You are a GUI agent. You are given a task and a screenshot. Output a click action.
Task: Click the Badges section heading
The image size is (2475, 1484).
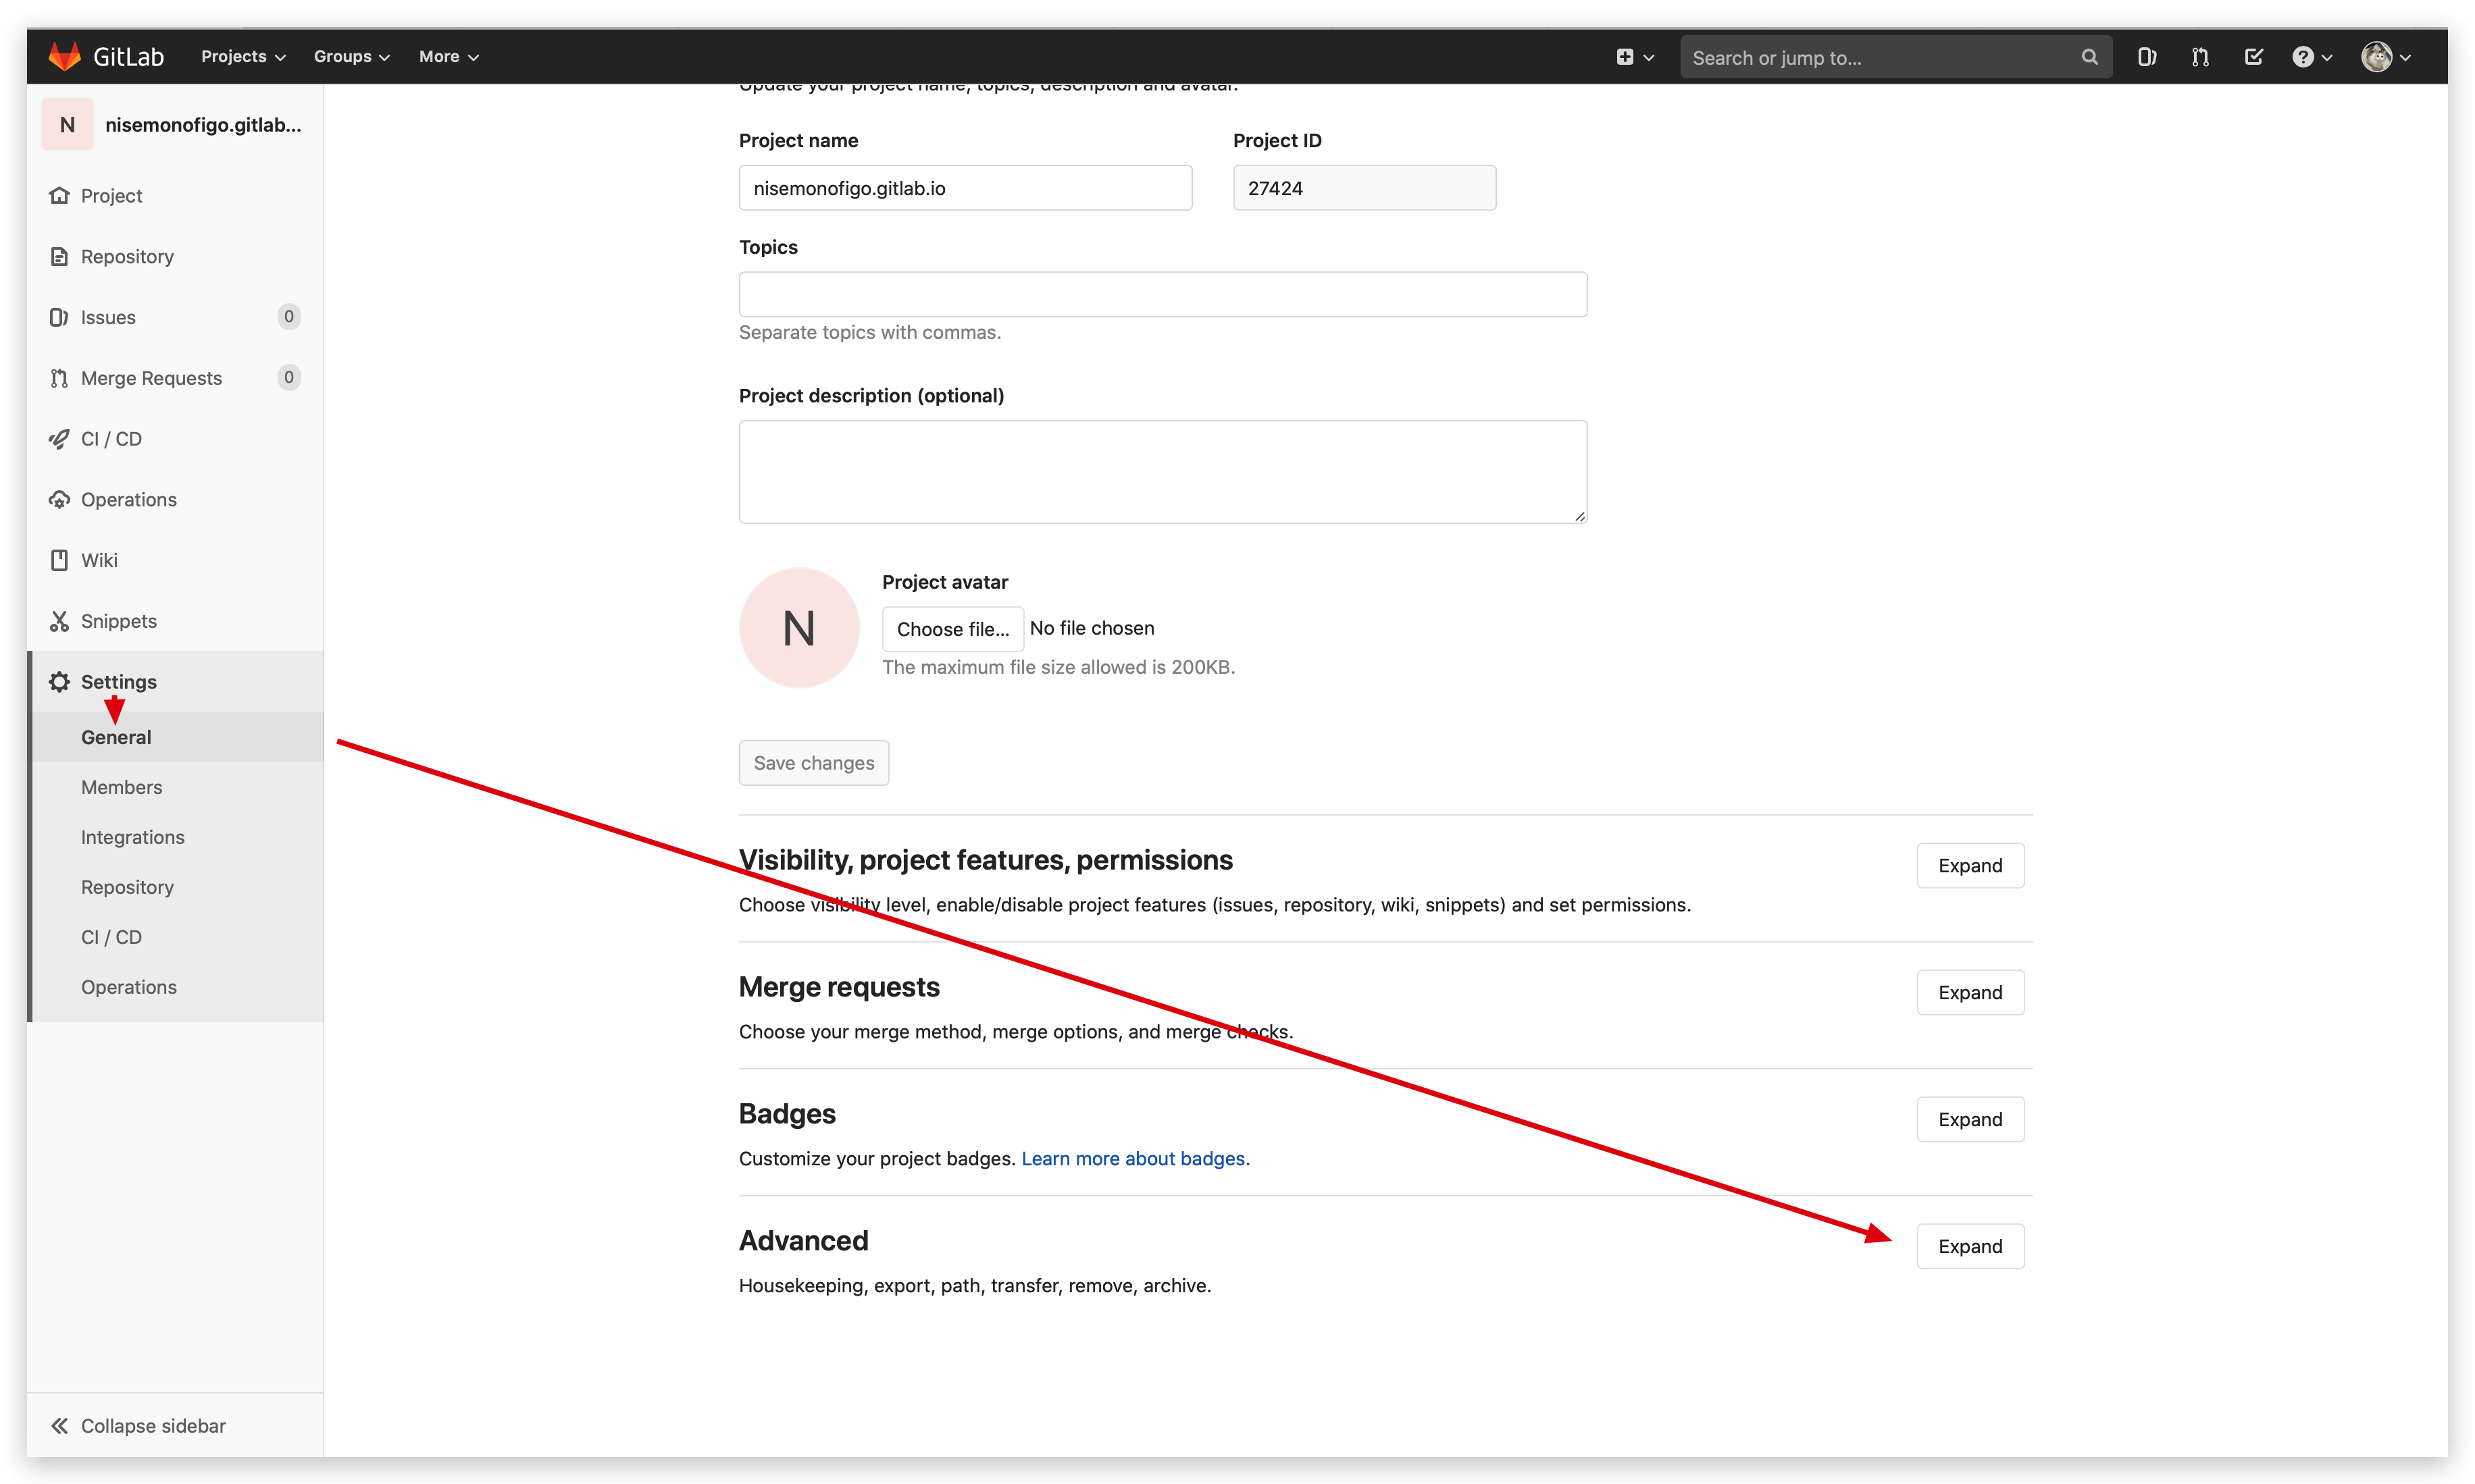pyautogui.click(x=788, y=1114)
